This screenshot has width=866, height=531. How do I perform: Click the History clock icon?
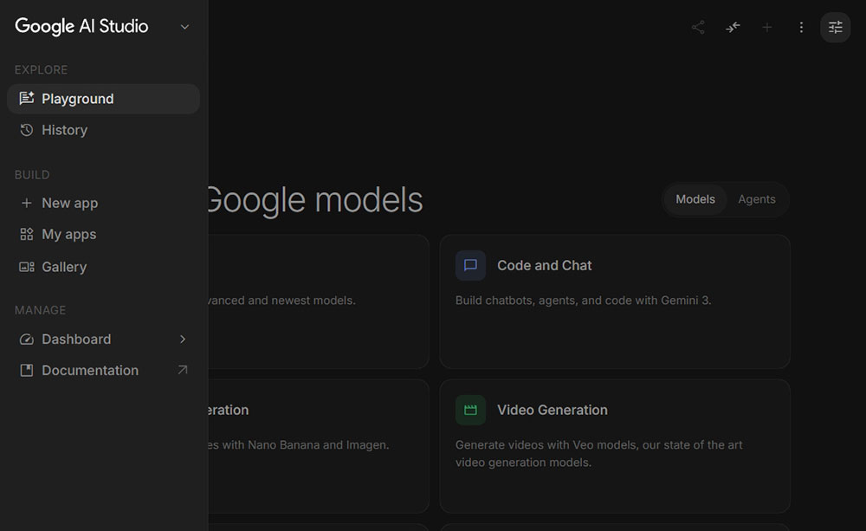coord(27,130)
